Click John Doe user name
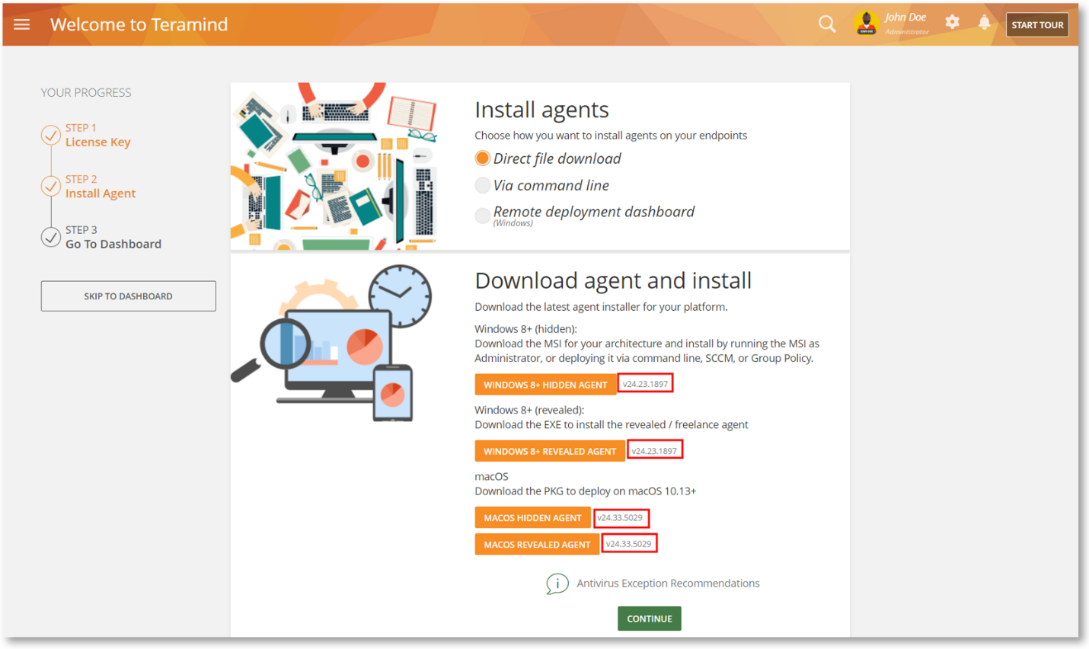 pyautogui.click(x=905, y=18)
